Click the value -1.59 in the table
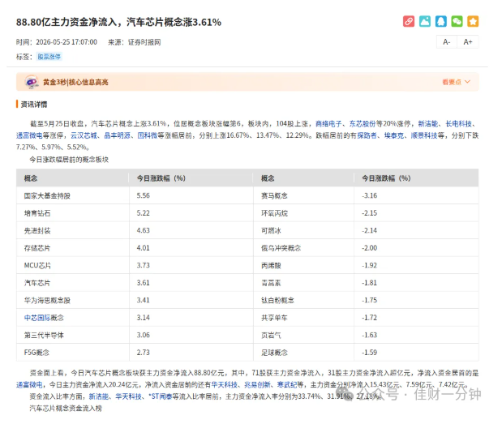This screenshot has width=502, height=424. tap(370, 353)
